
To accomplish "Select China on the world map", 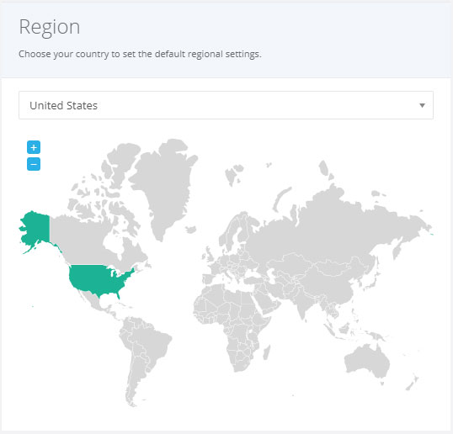I will (333, 286).
